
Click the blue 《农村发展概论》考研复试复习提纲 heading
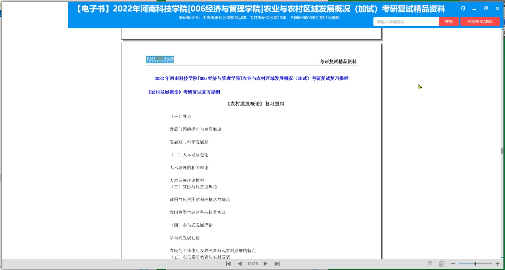point(184,92)
